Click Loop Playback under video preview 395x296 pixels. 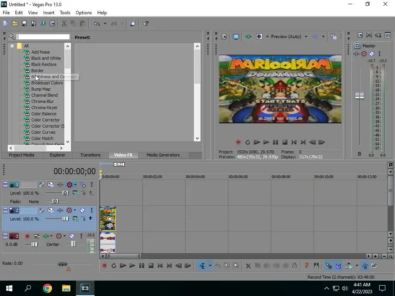coord(248,142)
